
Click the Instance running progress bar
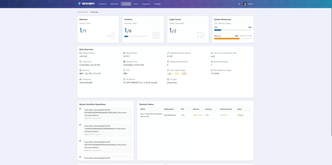point(135,36)
